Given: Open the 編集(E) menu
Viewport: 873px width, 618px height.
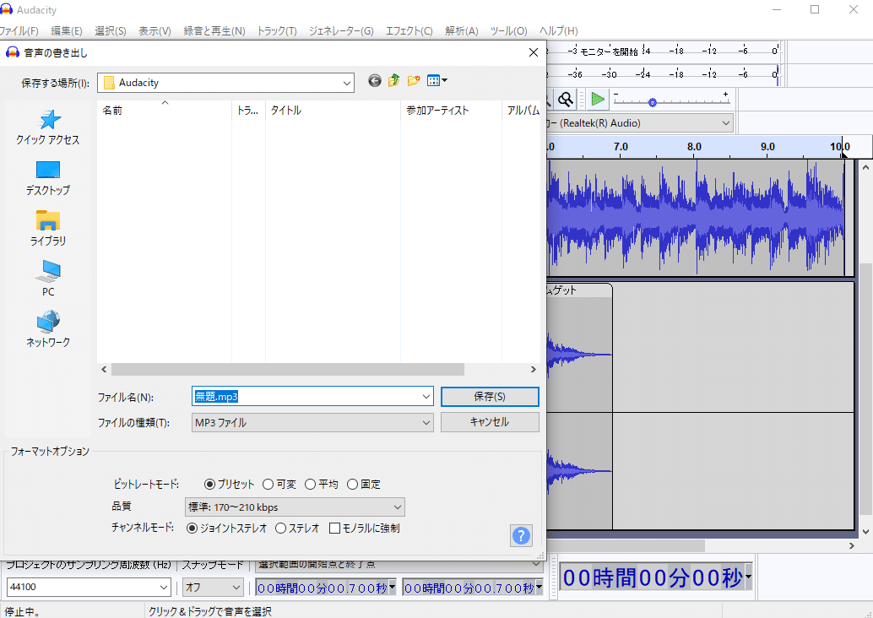Looking at the screenshot, I should point(67,31).
